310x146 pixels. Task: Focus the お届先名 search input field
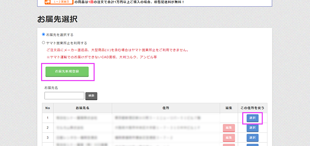click(x=64, y=96)
